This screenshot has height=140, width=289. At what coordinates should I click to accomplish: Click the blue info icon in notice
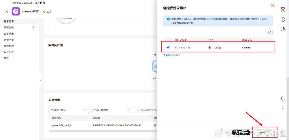pyautogui.click(x=168, y=19)
